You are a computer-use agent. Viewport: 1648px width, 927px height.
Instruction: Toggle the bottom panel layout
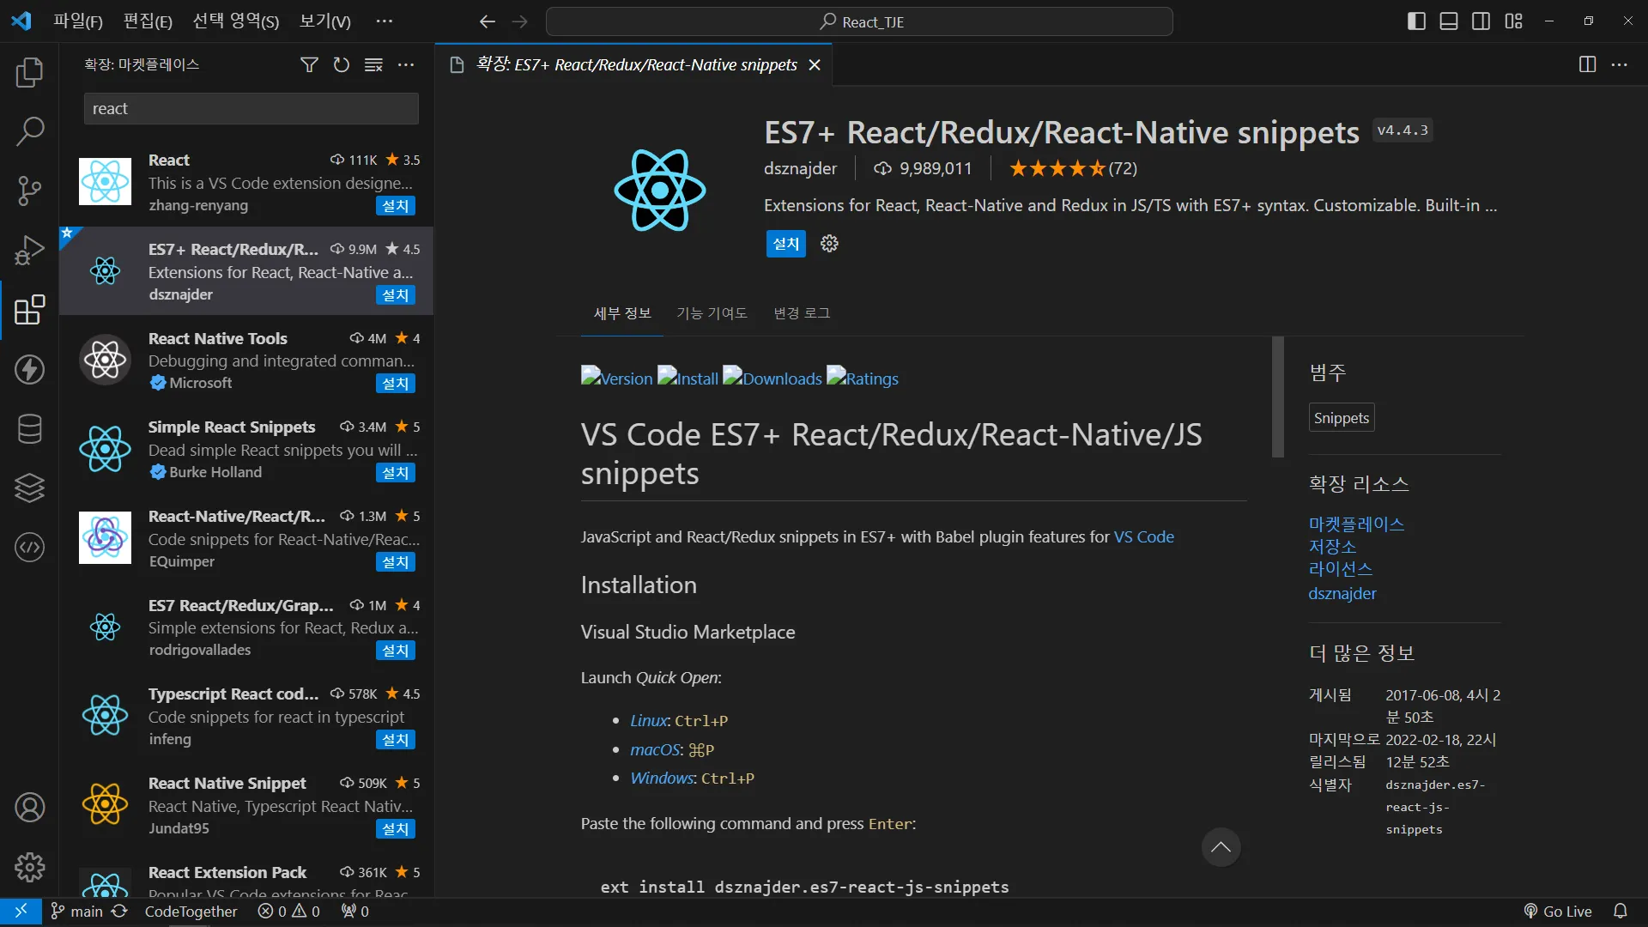(x=1449, y=21)
